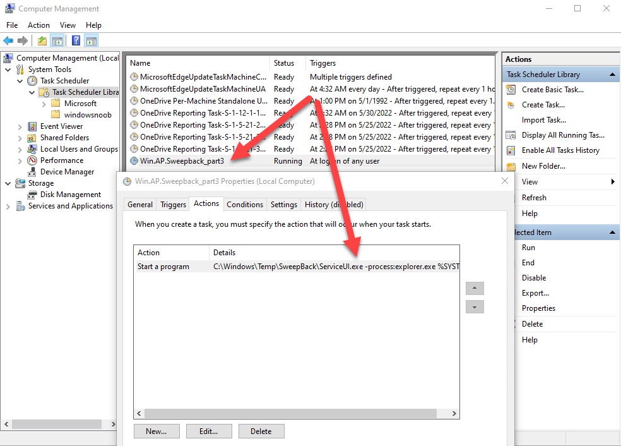Click the Delete button under actions list

pos(261,431)
